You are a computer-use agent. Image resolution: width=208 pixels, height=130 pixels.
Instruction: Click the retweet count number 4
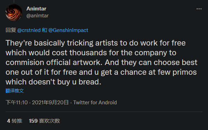point(8,121)
